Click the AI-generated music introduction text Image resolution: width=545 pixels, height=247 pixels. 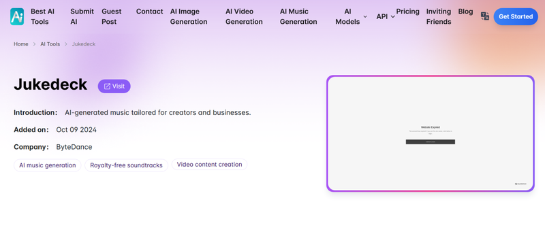[158, 112]
